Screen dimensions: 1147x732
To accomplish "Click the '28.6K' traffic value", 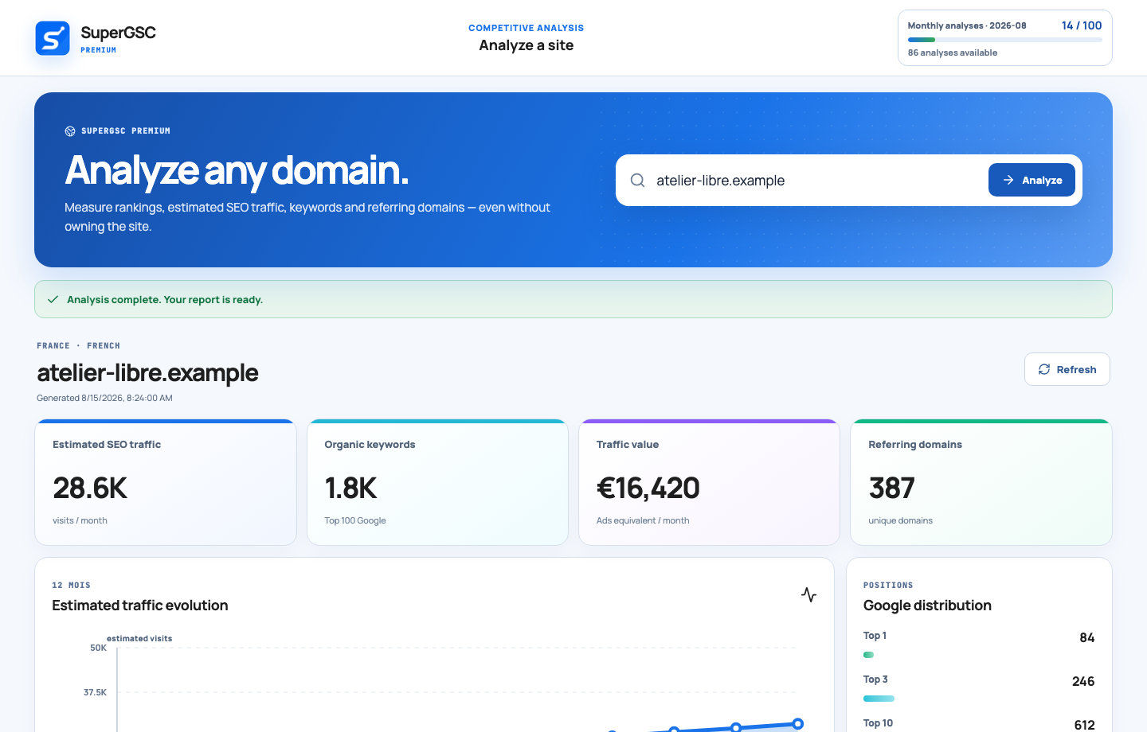I will click(x=90, y=488).
